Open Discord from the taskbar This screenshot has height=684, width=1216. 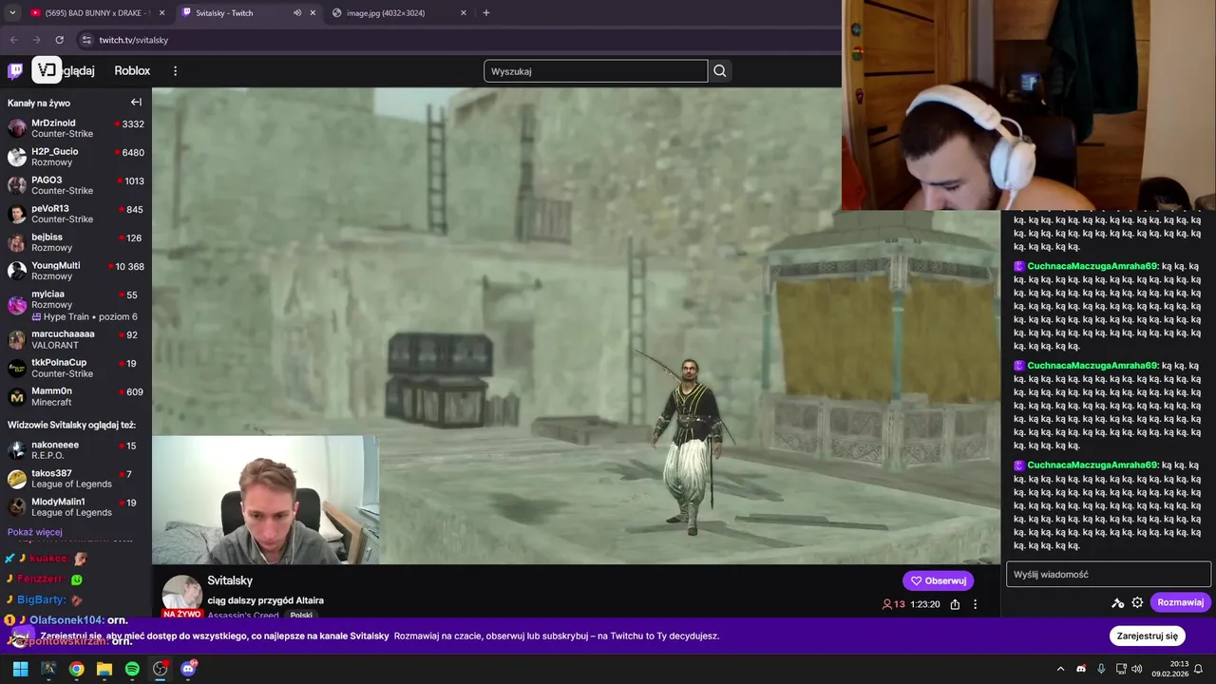188,669
